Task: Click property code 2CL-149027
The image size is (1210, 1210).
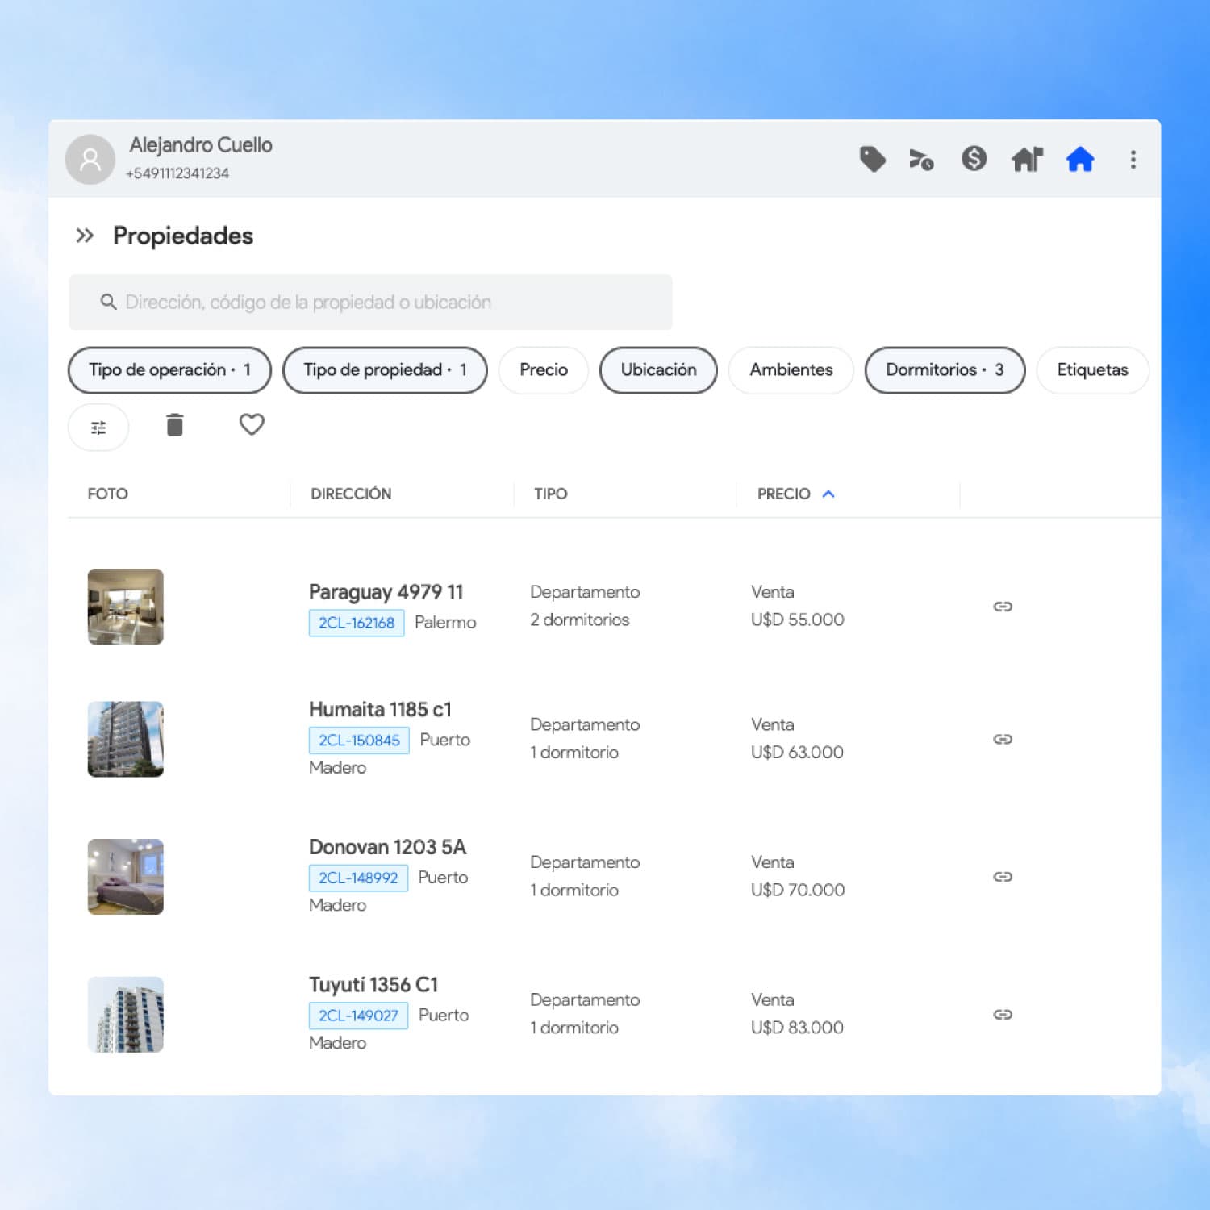Action: [358, 1016]
